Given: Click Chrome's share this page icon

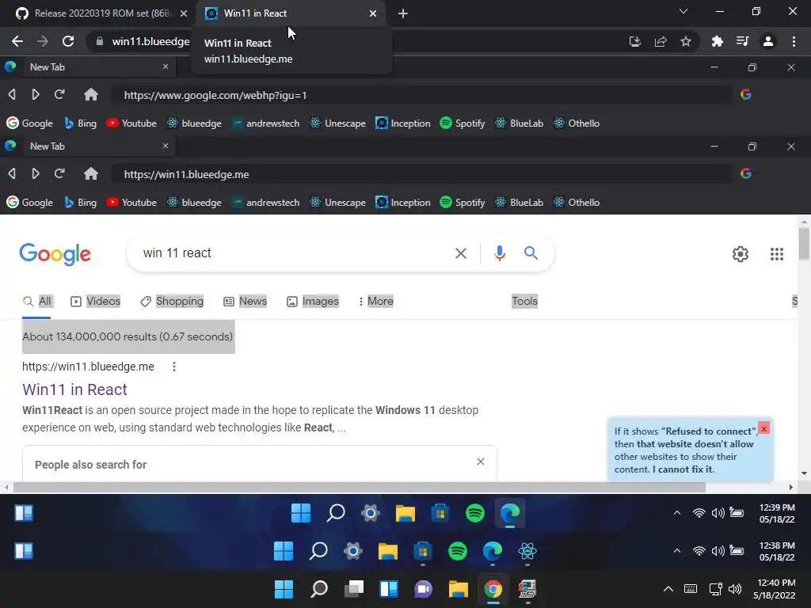Looking at the screenshot, I should 661,41.
